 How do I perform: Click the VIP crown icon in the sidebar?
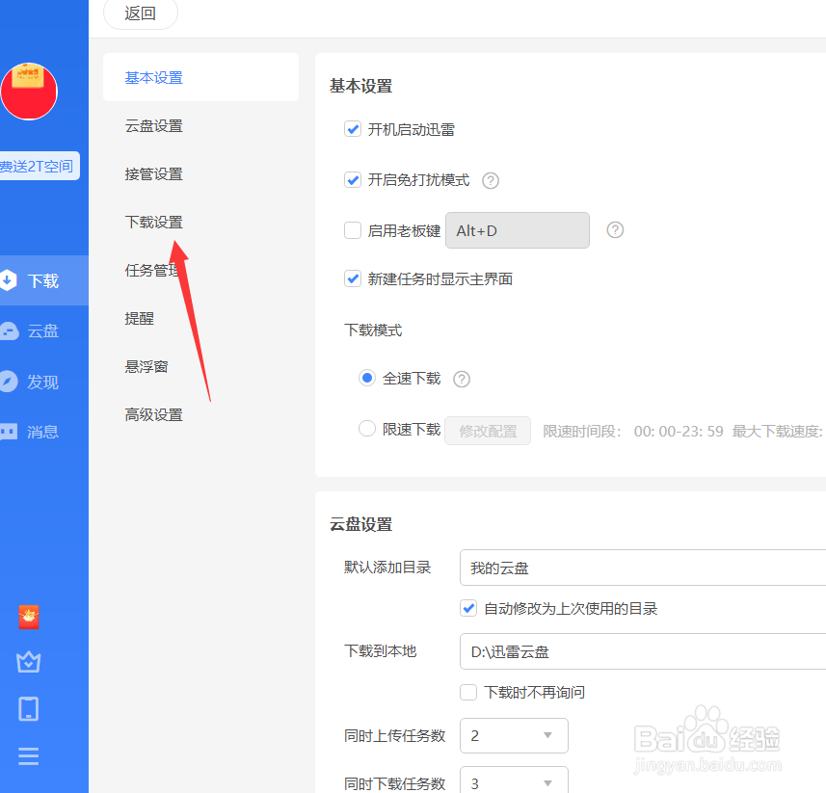pos(28,662)
